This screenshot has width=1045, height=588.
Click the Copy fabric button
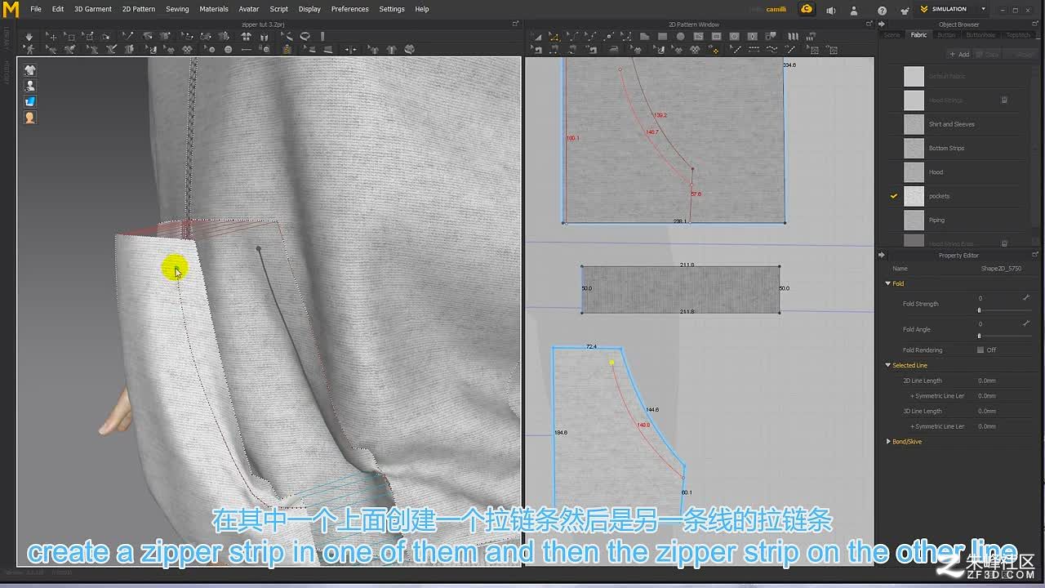click(x=988, y=54)
